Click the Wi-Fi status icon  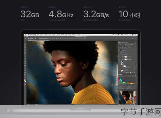click(x=113, y=35)
